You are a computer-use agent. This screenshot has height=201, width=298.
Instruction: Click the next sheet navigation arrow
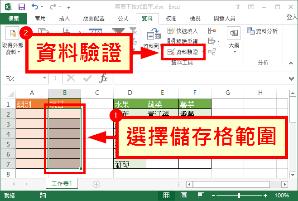26,184
